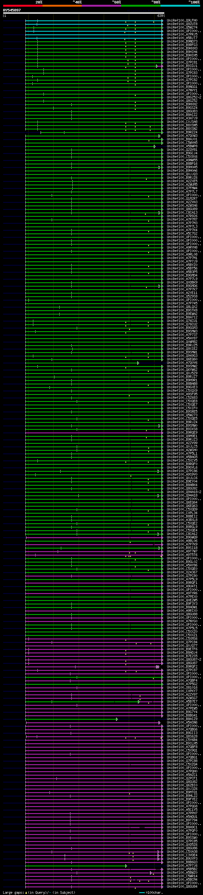Select the UniRef100_A5C1Y5 label
The height and width of the screenshot is (895, 203).
pos(182,810)
